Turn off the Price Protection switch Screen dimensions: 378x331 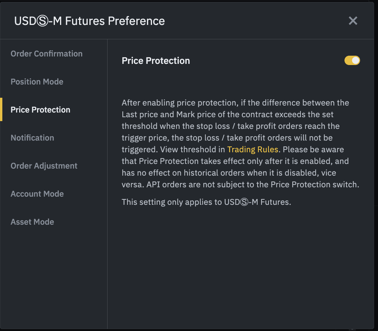352,60
